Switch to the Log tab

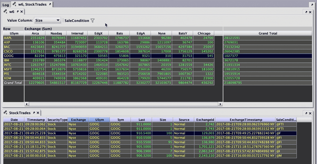[x=6, y=5]
